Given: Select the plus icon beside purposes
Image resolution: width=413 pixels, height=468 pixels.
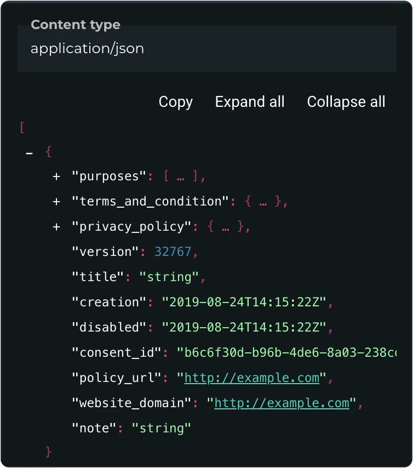Looking at the screenshot, I should [x=56, y=176].
